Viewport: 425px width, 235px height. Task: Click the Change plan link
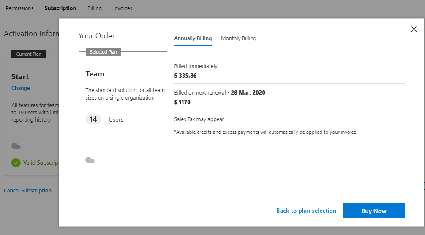point(21,88)
